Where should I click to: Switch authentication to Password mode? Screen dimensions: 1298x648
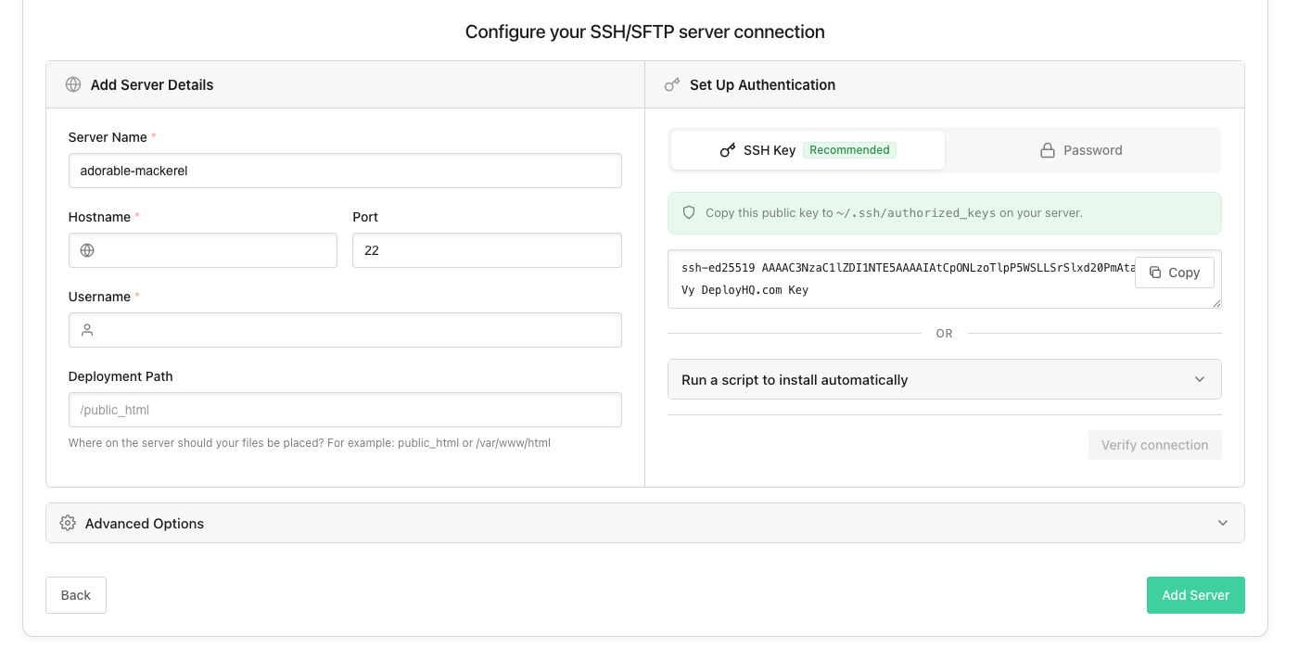1081,149
